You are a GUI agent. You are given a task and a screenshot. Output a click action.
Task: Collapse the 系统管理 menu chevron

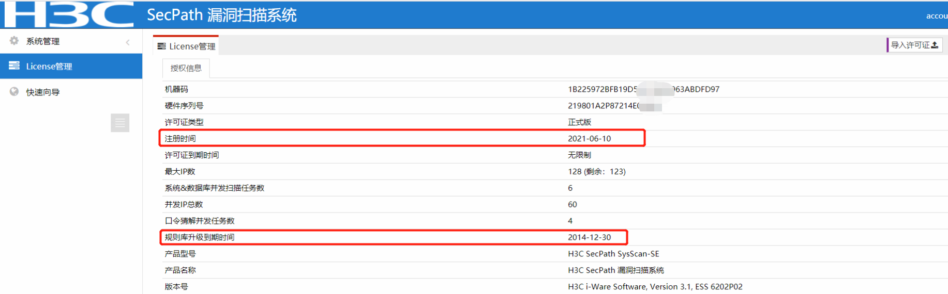128,42
